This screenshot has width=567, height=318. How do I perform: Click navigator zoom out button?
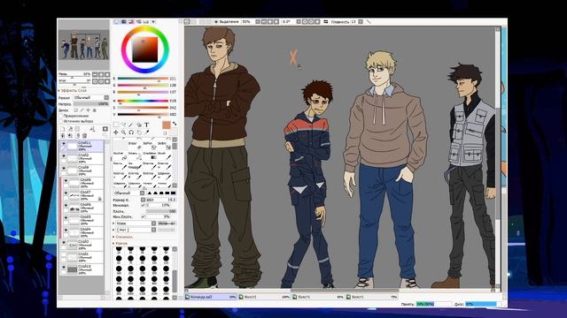[95, 74]
